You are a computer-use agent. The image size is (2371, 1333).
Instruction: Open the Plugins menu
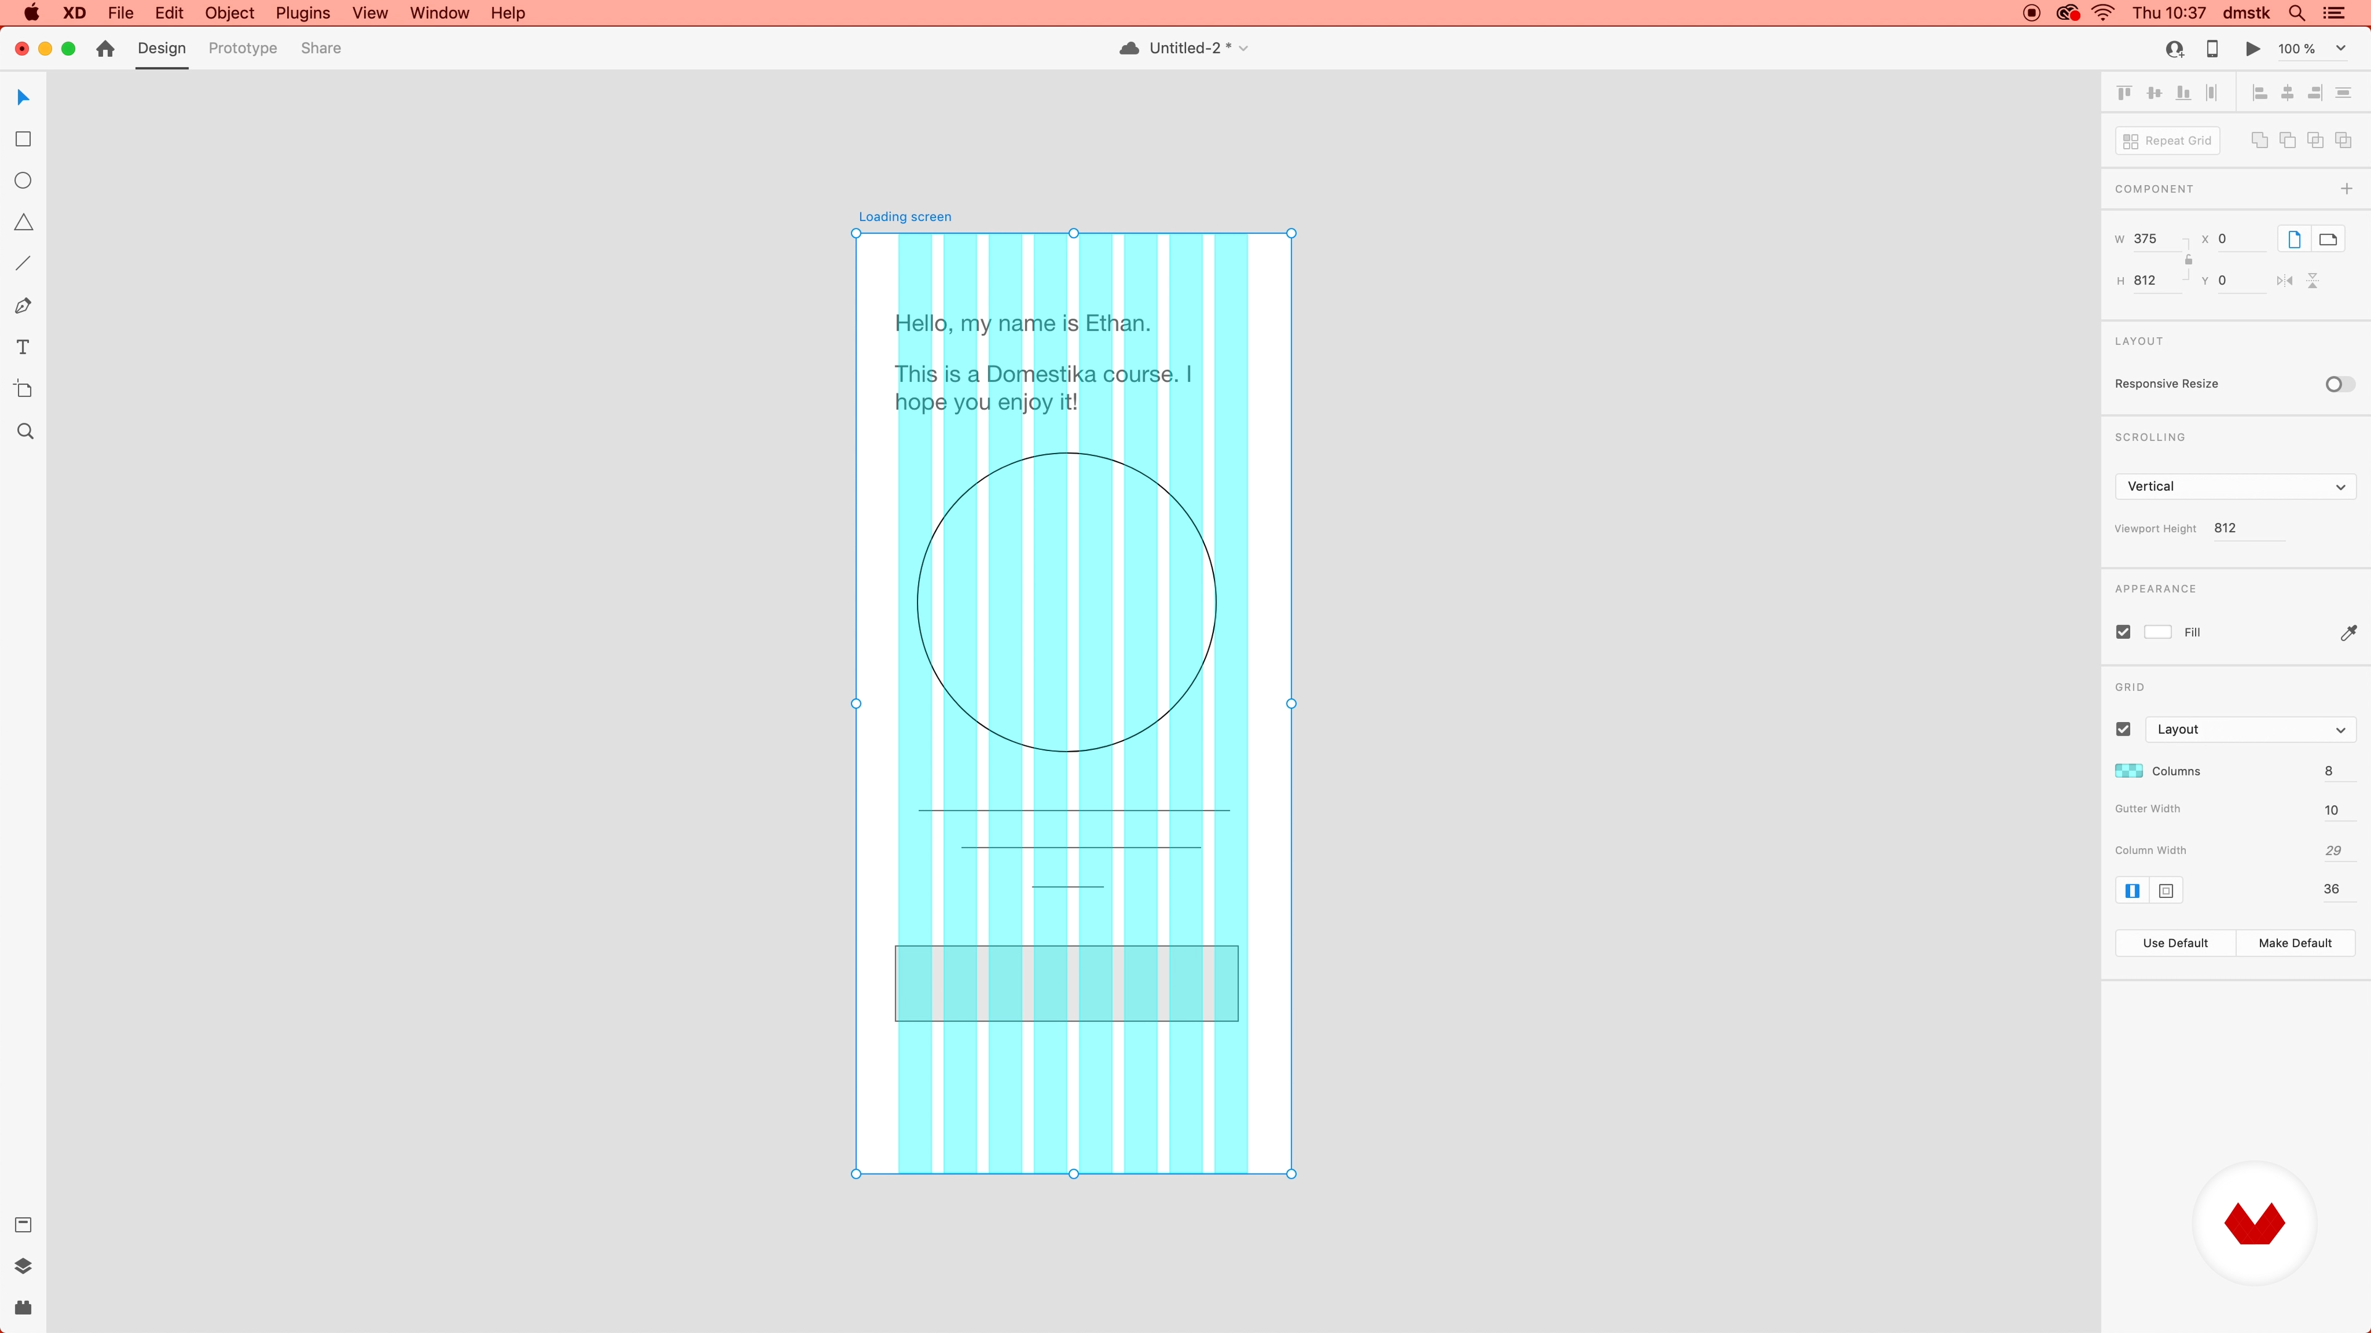pyautogui.click(x=303, y=13)
